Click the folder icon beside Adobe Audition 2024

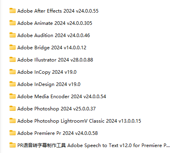(13, 35)
